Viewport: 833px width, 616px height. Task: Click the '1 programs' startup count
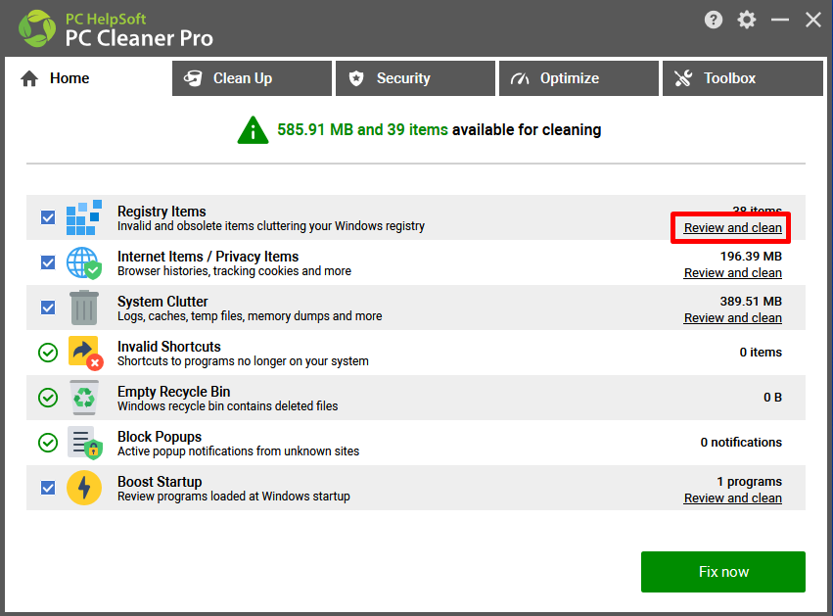(749, 482)
